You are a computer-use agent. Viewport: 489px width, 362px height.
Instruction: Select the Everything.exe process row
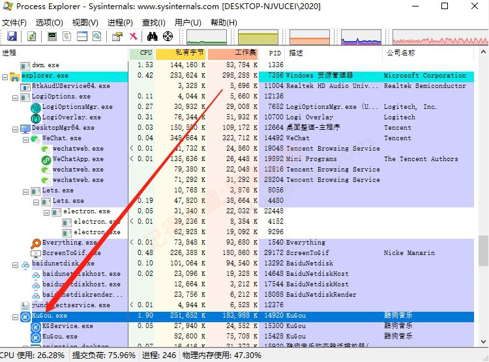pyautogui.click(x=237, y=243)
